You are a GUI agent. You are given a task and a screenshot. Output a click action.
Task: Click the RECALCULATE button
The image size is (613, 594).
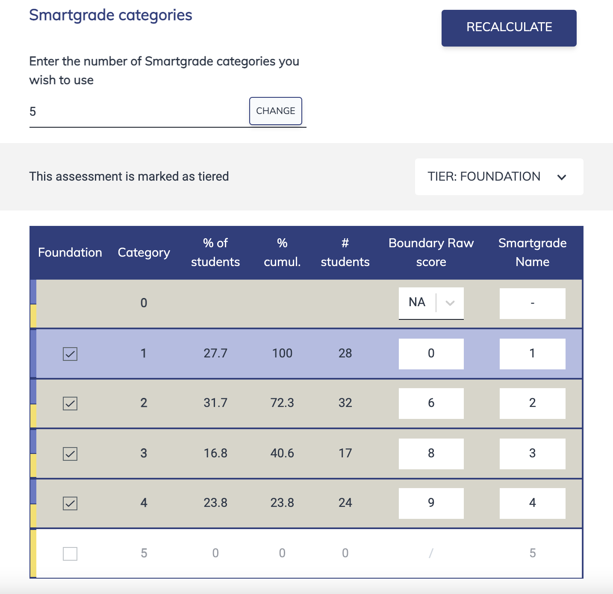[508, 27]
